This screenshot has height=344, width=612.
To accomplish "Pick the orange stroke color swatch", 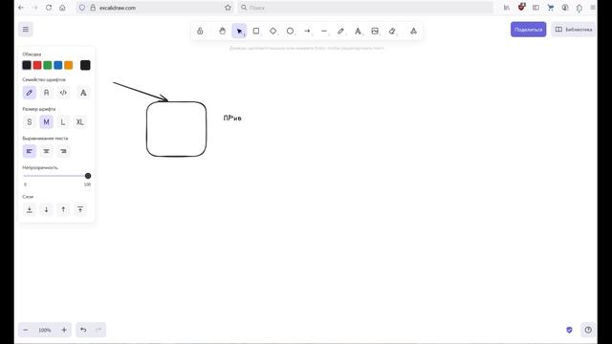I will (68, 65).
